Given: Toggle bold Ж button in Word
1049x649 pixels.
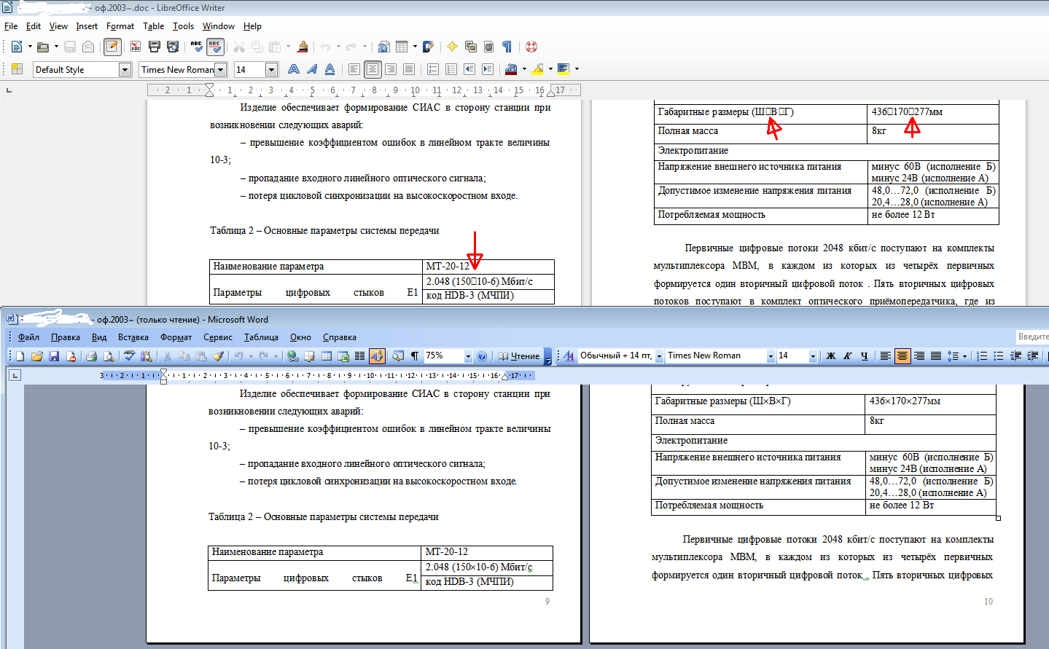Looking at the screenshot, I should coord(830,356).
